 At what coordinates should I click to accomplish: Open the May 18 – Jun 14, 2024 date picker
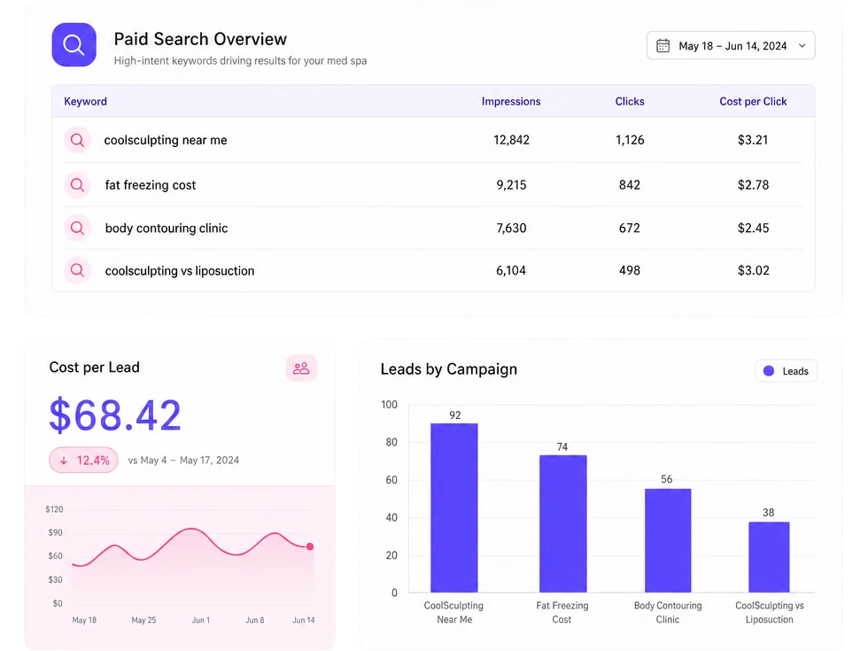pos(731,45)
